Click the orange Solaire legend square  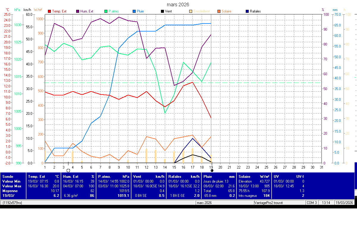tap(219, 12)
